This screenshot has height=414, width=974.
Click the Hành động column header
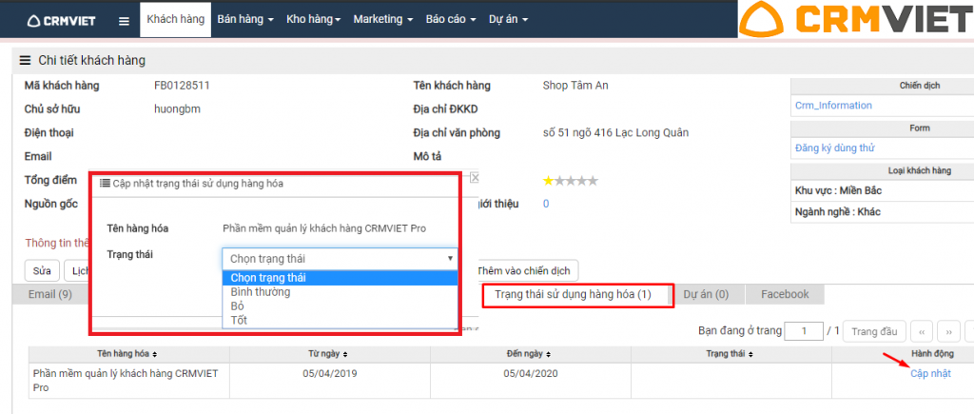[x=930, y=354]
